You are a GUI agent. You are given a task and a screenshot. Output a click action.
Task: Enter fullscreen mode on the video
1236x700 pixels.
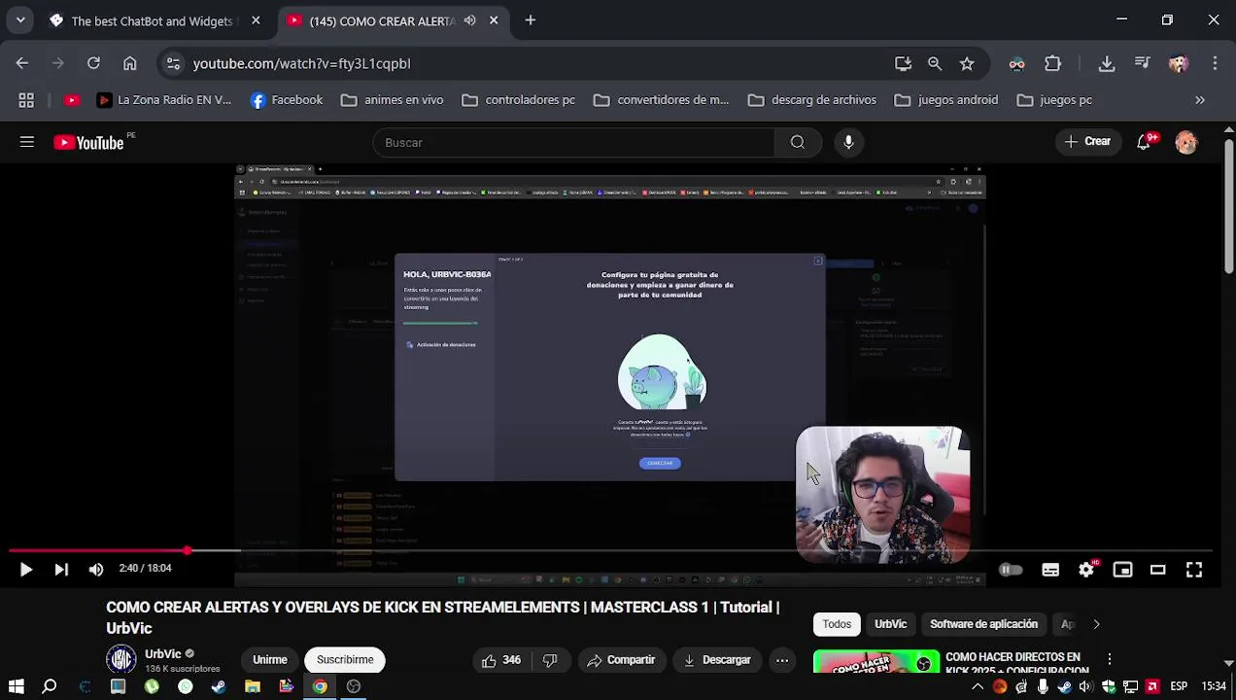pyautogui.click(x=1194, y=570)
